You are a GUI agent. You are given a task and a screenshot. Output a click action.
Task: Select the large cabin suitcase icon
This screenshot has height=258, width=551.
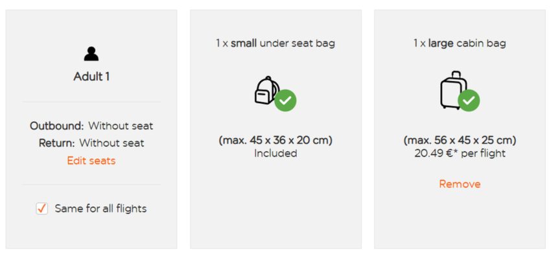click(x=453, y=90)
